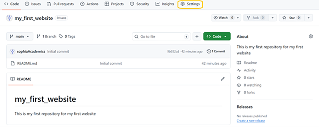Click the repository avatar icon beside my_first_website

click(x=10, y=18)
